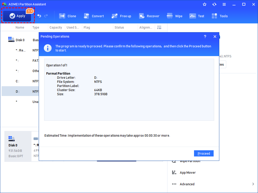258x193 pixels.
Task: Click the Name column header
Action: 20,28
